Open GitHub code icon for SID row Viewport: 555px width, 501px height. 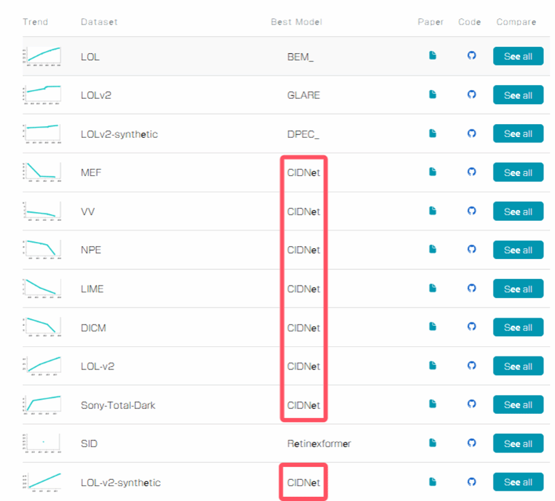pos(471,443)
